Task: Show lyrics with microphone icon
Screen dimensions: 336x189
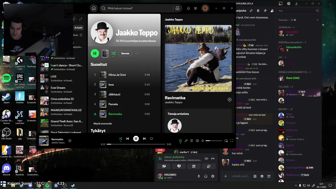Action: tap(186, 141)
